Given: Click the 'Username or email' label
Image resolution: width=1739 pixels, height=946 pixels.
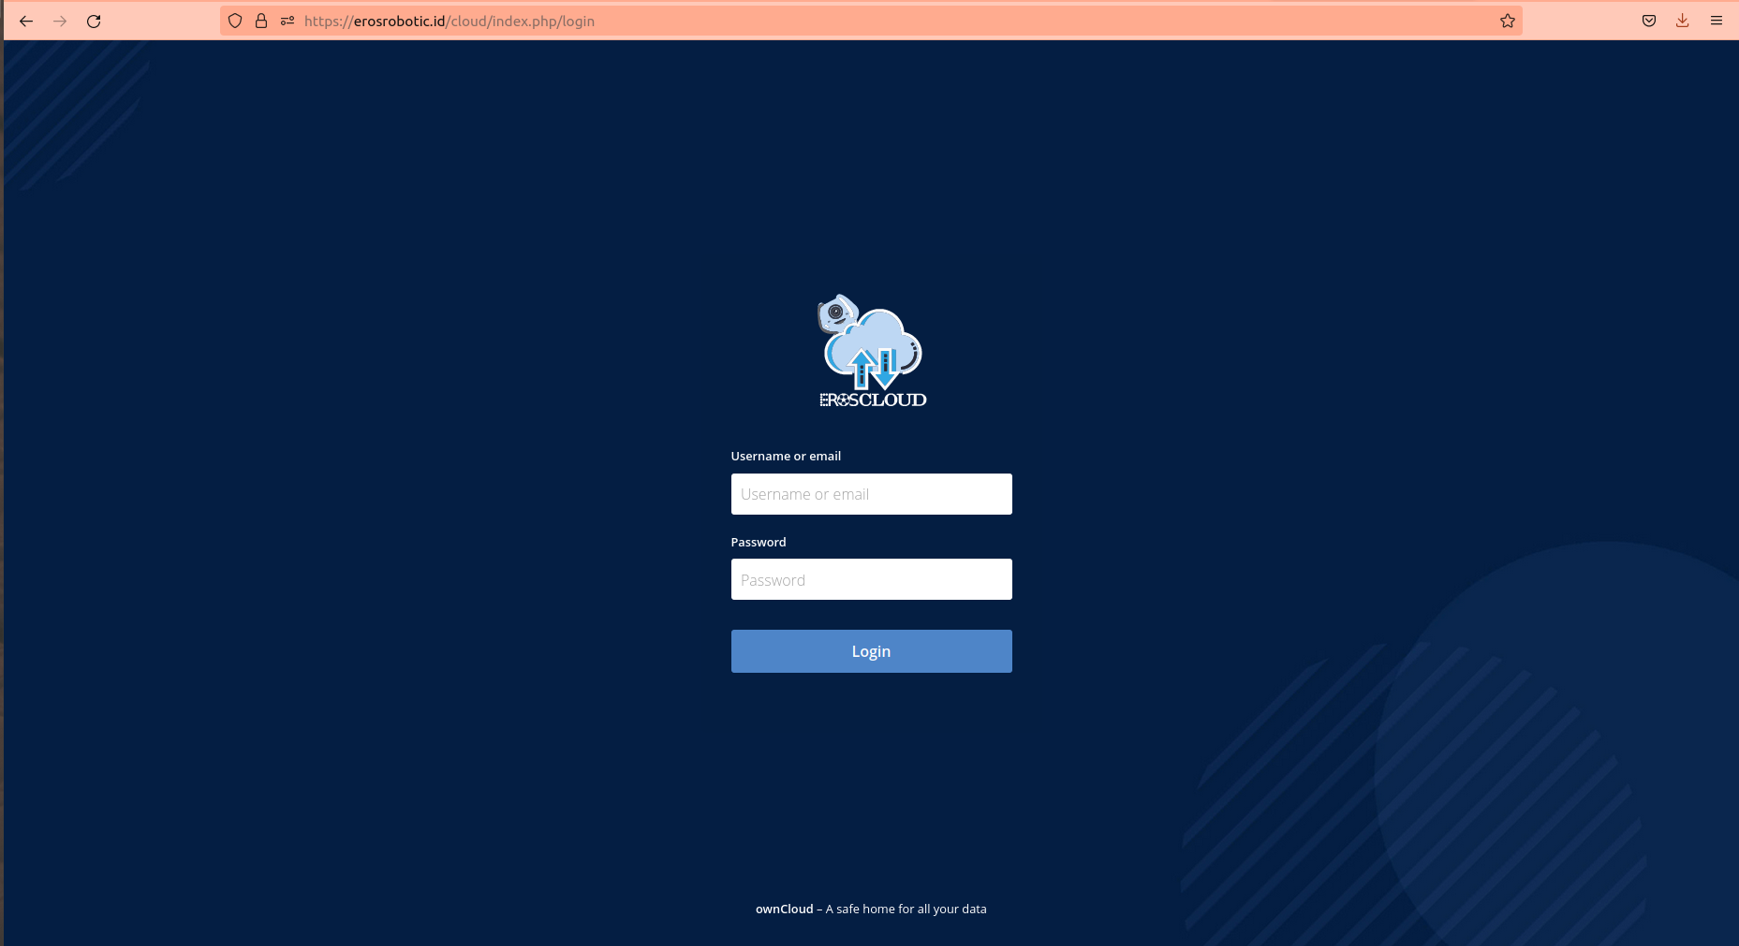Looking at the screenshot, I should [786, 456].
